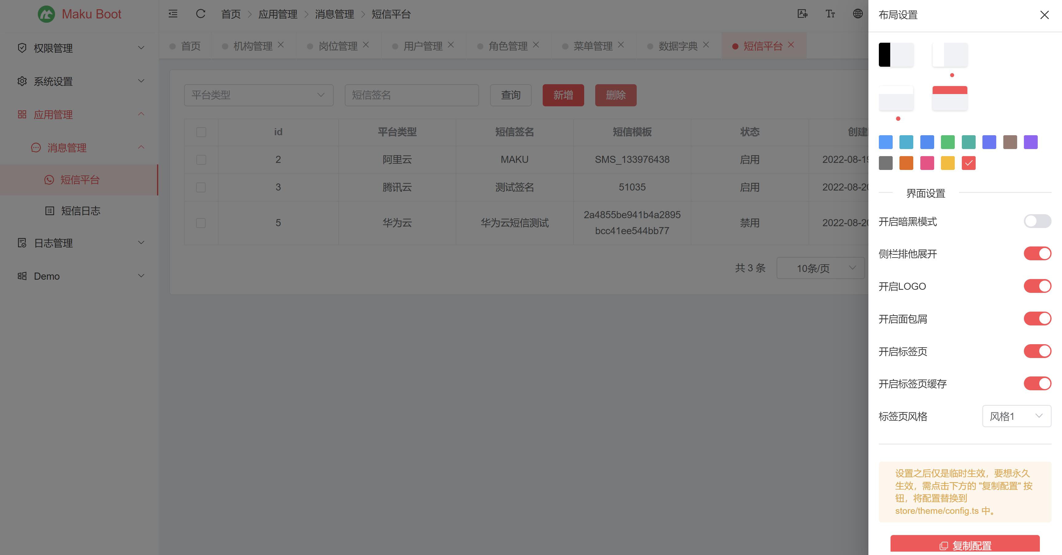Close the 数据字典 tab
This screenshot has height=555, width=1062.
coord(706,45)
